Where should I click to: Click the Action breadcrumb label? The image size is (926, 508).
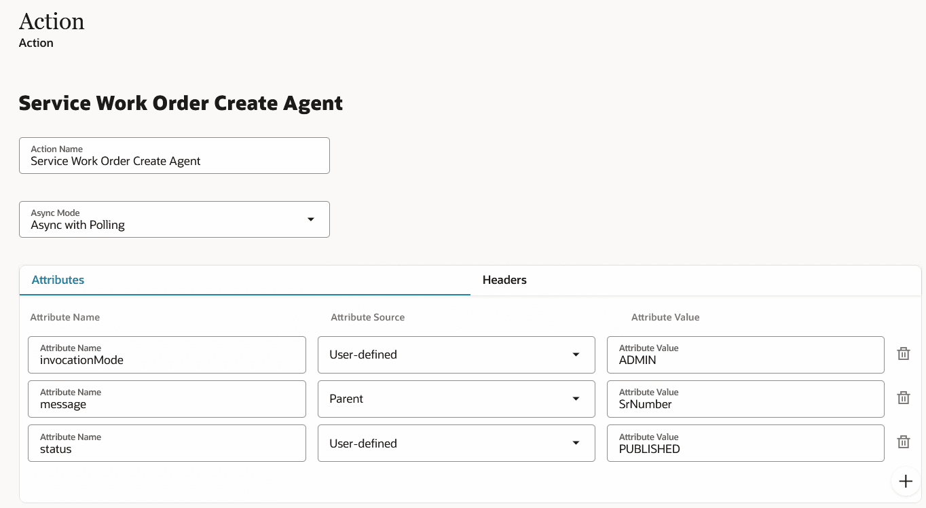35,42
